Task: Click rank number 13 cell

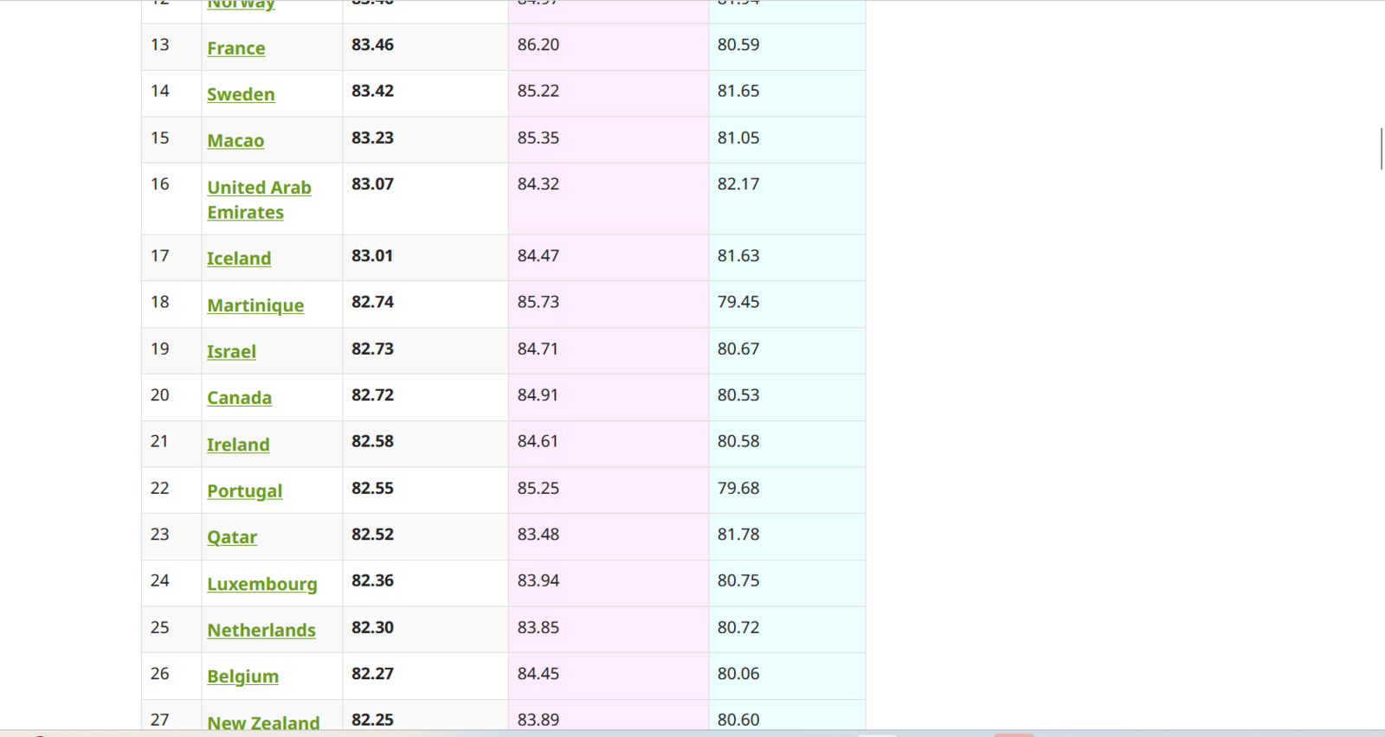Action: [x=171, y=47]
